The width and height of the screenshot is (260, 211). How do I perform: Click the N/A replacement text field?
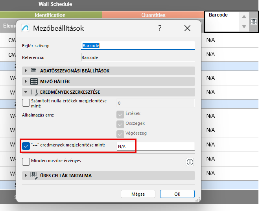pyautogui.click(x=155, y=146)
